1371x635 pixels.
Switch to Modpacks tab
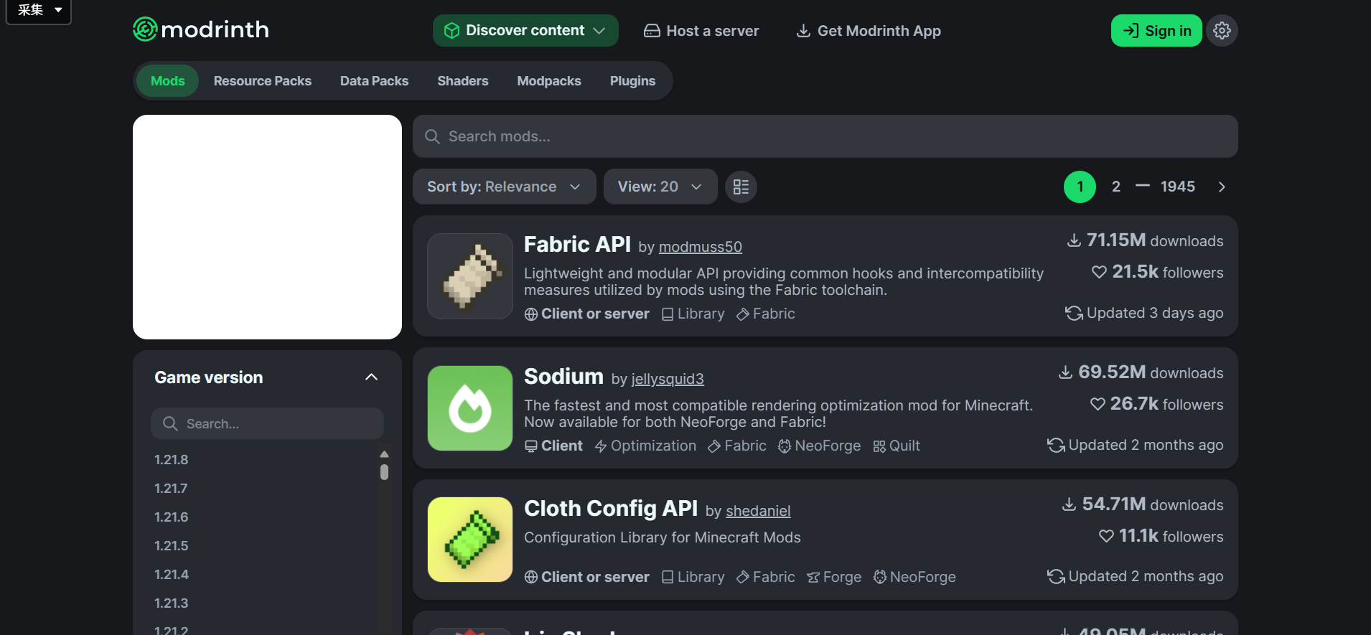pyautogui.click(x=549, y=81)
